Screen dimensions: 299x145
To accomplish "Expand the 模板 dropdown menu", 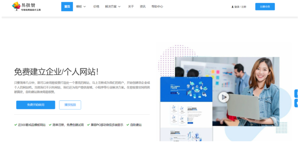I will (81, 6).
